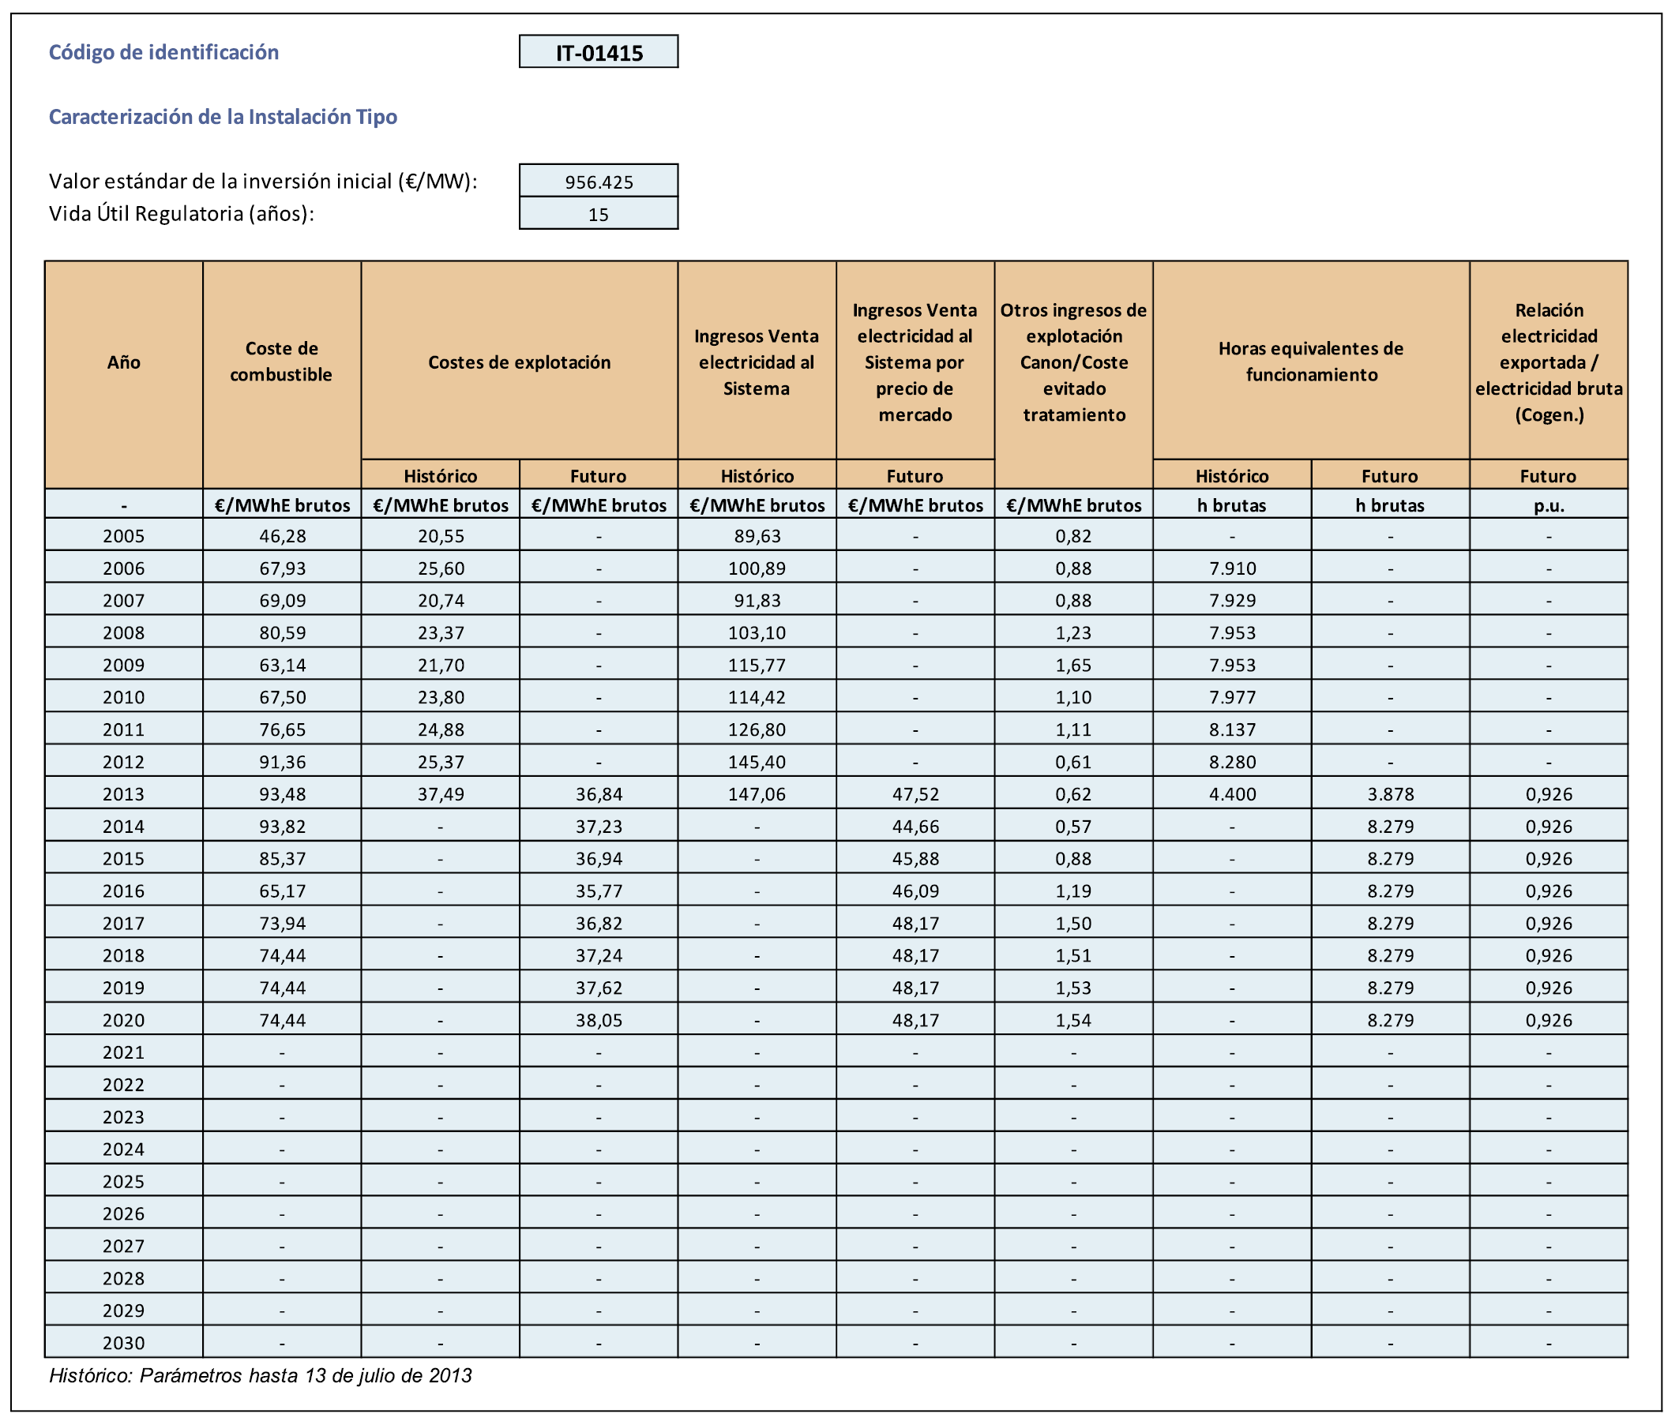Select year cell 2030
The height and width of the screenshot is (1425, 1679).
[124, 1344]
